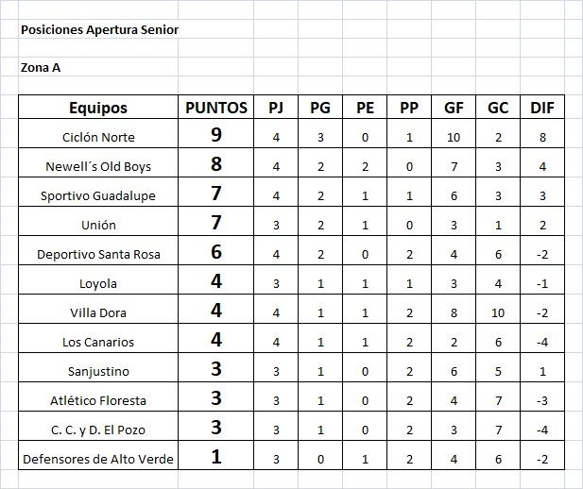This screenshot has width=583, height=489.
Task: Select the DIF header cell
Action: coord(542,108)
